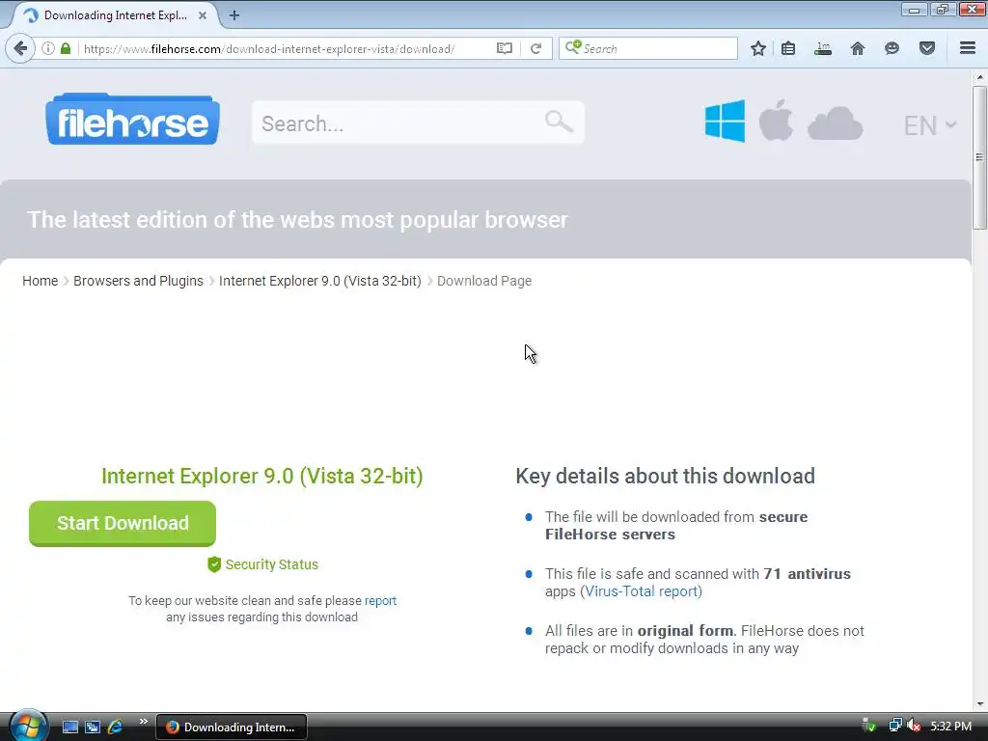
Task: Click the FileHorse logo
Action: 132,120
